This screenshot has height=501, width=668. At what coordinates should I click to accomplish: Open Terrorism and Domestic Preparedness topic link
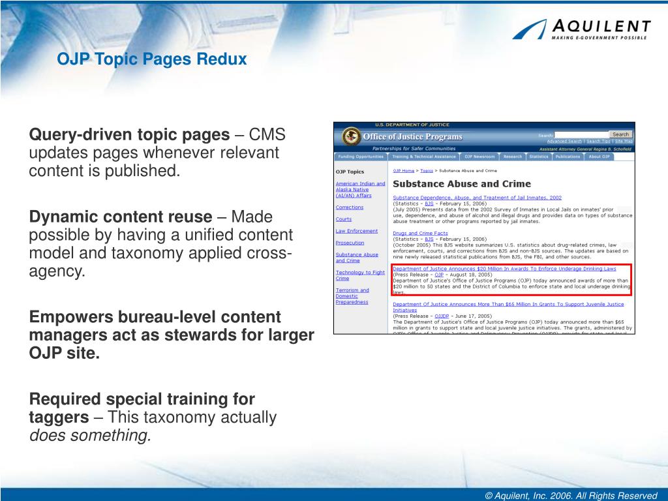pyautogui.click(x=352, y=296)
